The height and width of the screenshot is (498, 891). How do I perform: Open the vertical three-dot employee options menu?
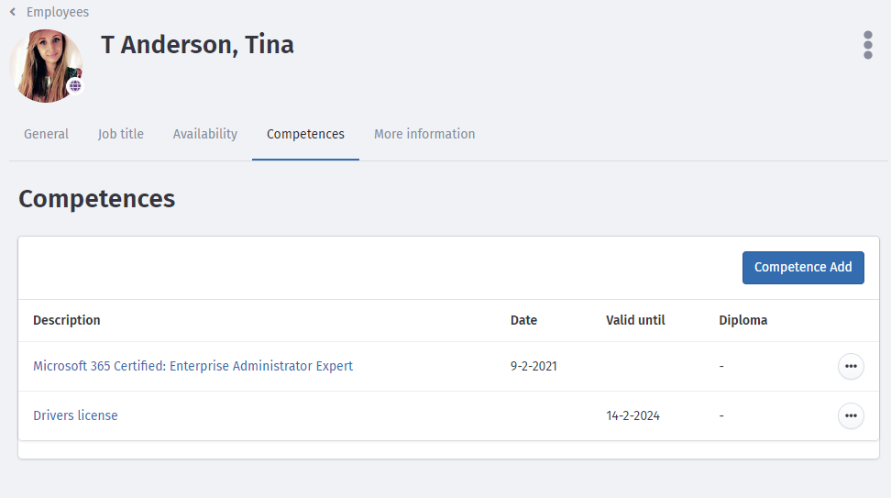click(x=867, y=45)
